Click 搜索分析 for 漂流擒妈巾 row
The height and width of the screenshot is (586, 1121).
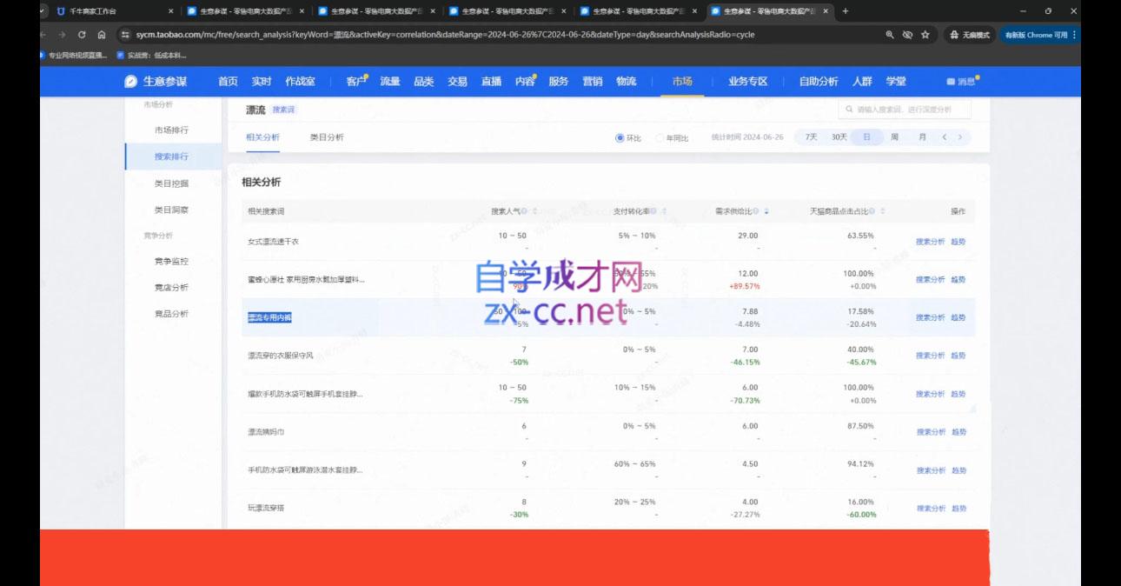(930, 432)
